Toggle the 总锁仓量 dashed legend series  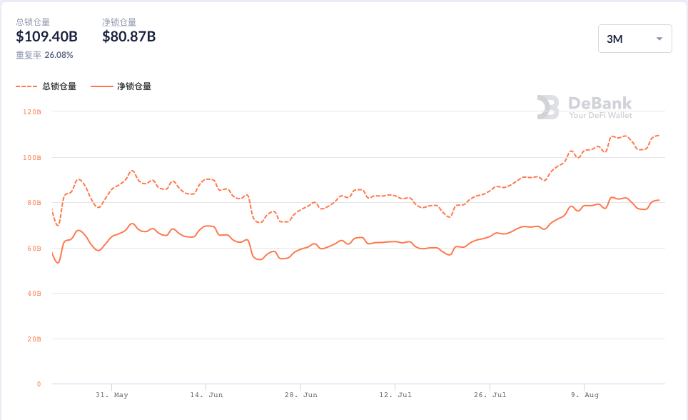point(46,86)
